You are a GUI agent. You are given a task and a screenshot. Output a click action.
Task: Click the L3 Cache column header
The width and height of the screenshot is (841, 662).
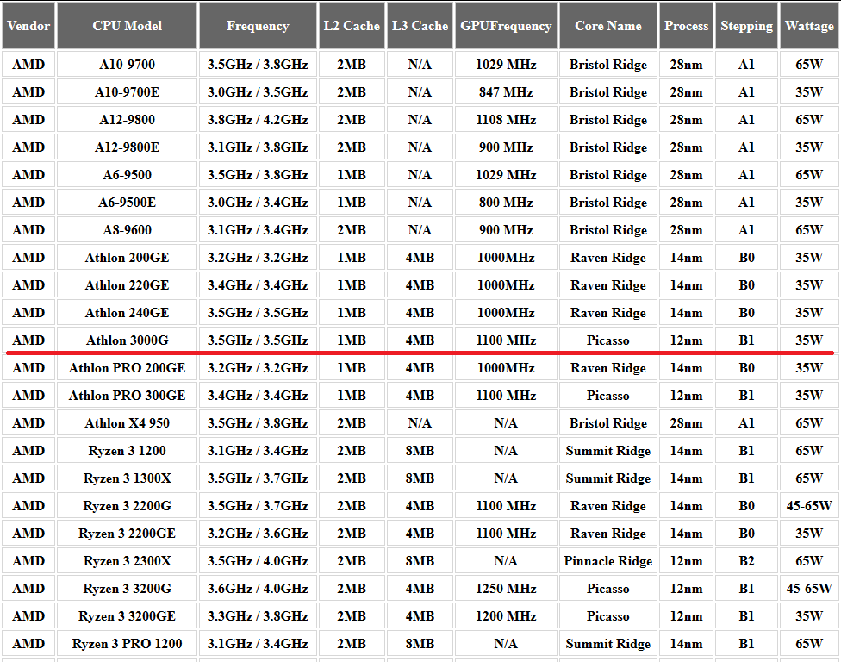pos(420,25)
